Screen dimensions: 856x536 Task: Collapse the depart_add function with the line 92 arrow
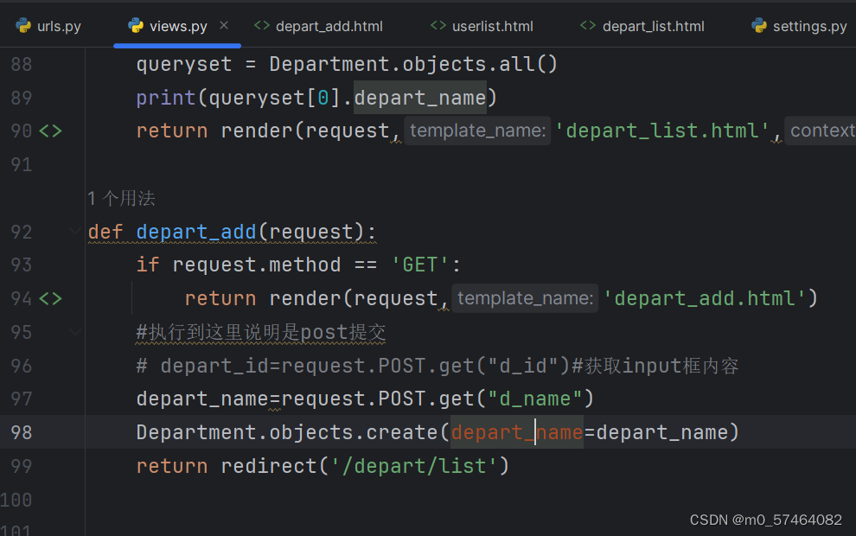(x=74, y=231)
